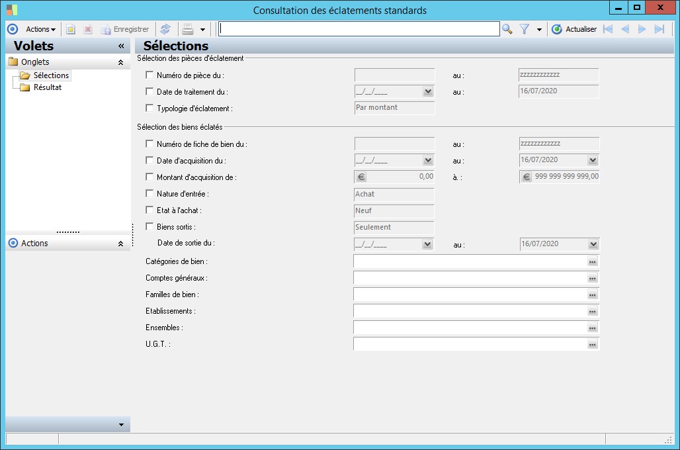Viewport: 680px width, 450px height.
Task: Select the Sélections item in the Onglets tree
Action: click(51, 75)
